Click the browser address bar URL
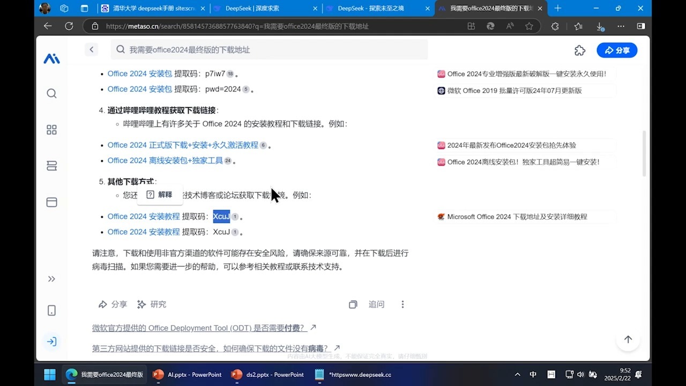This screenshot has height=386, width=686. coord(237,26)
